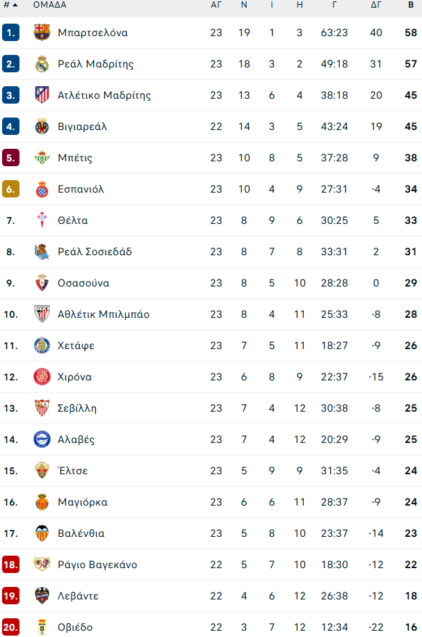422x637 pixels.
Task: Click the red position 18 badge
Action: tap(10, 565)
